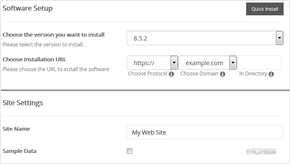This screenshot has height=164, width=290.
Task: Click the Software Setup heading
Action: click(x=28, y=9)
